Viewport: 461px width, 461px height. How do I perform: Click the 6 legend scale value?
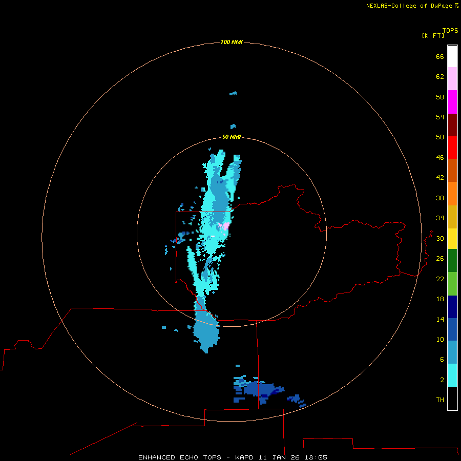442,359
